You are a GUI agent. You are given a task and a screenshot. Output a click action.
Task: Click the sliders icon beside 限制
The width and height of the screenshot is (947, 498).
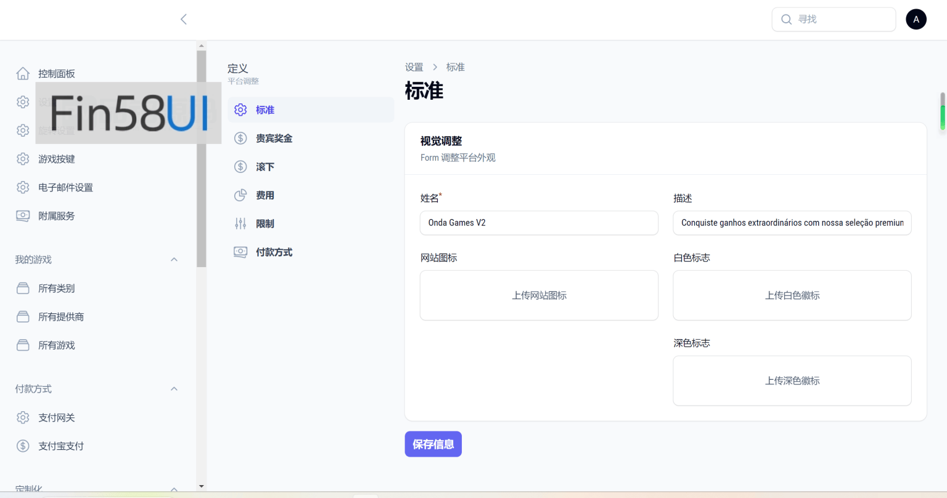pyautogui.click(x=240, y=223)
